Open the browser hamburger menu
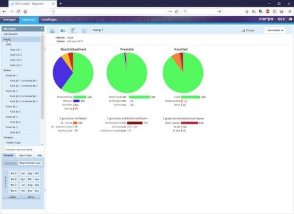This screenshot has height=214, width=294. (290, 12)
